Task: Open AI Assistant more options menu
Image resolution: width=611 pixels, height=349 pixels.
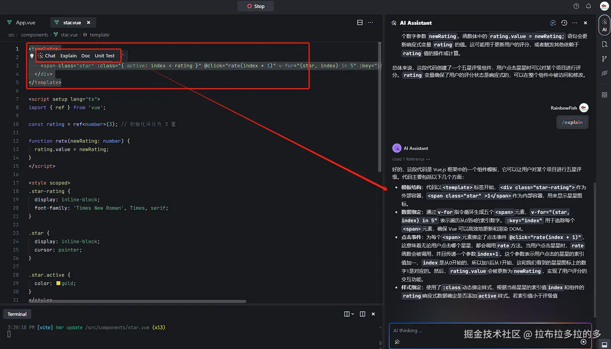Action: coord(575,23)
